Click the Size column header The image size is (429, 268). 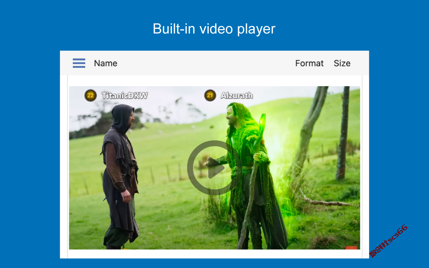[342, 63]
